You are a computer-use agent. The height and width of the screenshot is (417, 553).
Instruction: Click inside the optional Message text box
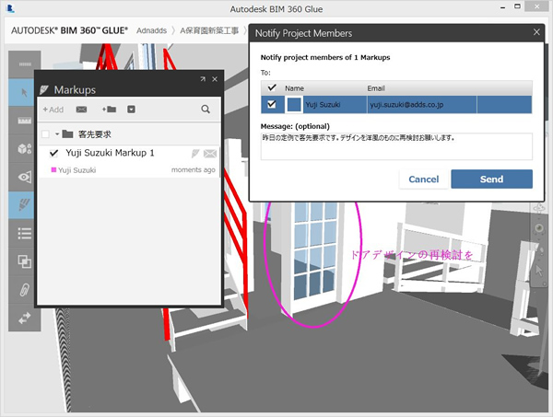(x=396, y=146)
